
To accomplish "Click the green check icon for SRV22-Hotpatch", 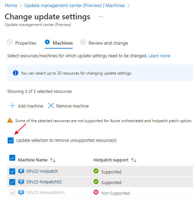I will tap(96, 171).
